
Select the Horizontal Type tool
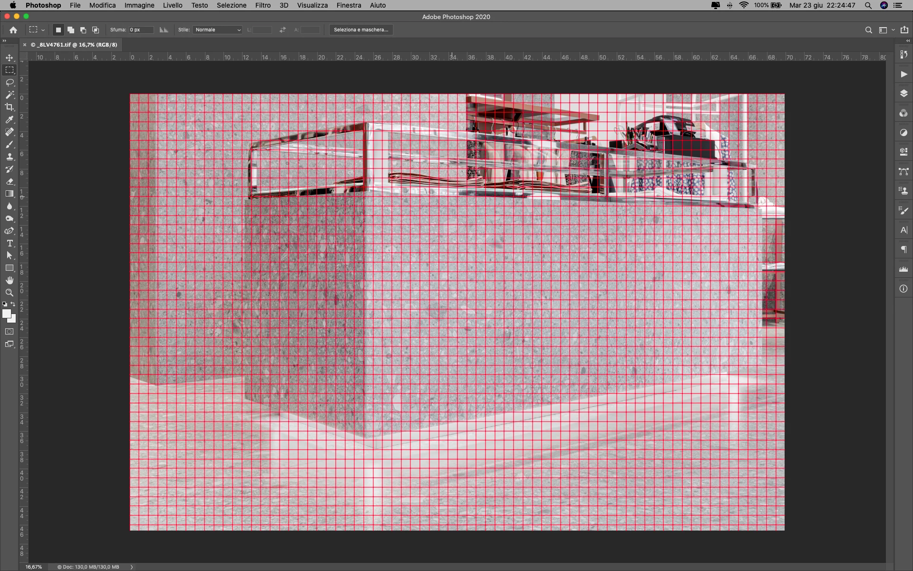click(10, 243)
